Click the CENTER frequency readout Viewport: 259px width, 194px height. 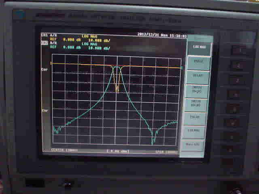(65, 151)
